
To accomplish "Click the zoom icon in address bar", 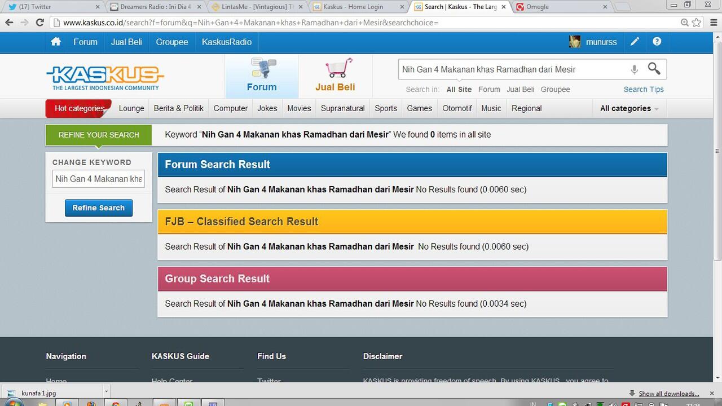I will coord(684,23).
